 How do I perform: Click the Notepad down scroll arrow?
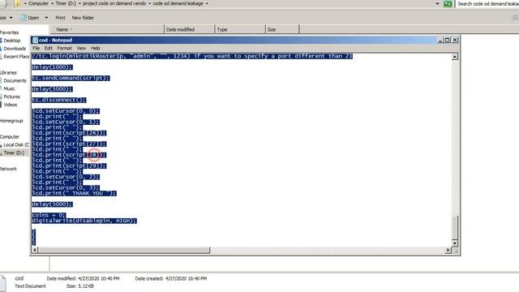click(x=455, y=243)
